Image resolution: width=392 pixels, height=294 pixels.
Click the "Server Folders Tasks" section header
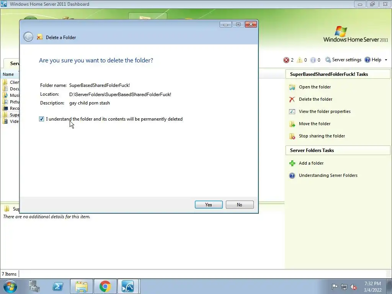[338, 150]
